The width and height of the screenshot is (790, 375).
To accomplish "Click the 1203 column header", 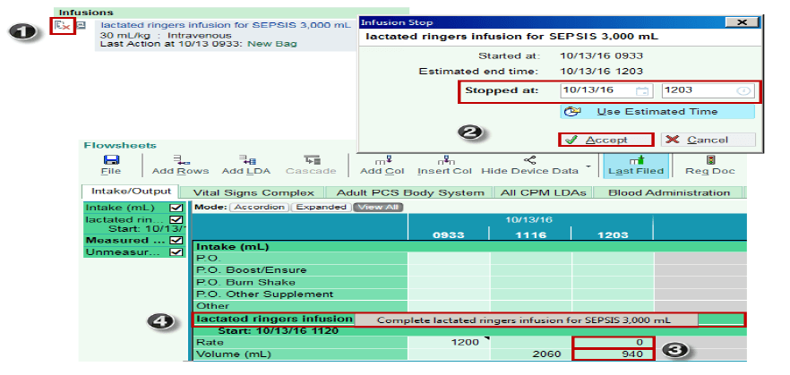I will click(613, 234).
